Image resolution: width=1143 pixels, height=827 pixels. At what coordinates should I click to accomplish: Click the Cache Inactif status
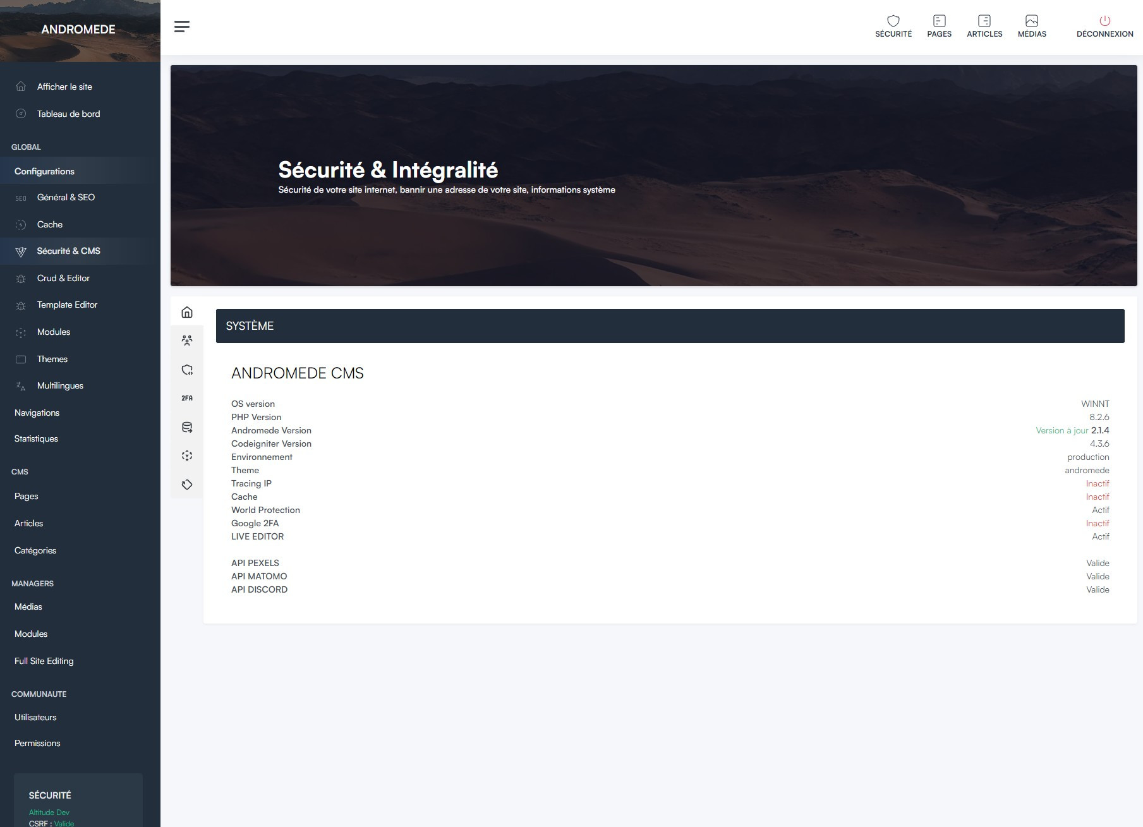pos(1098,497)
